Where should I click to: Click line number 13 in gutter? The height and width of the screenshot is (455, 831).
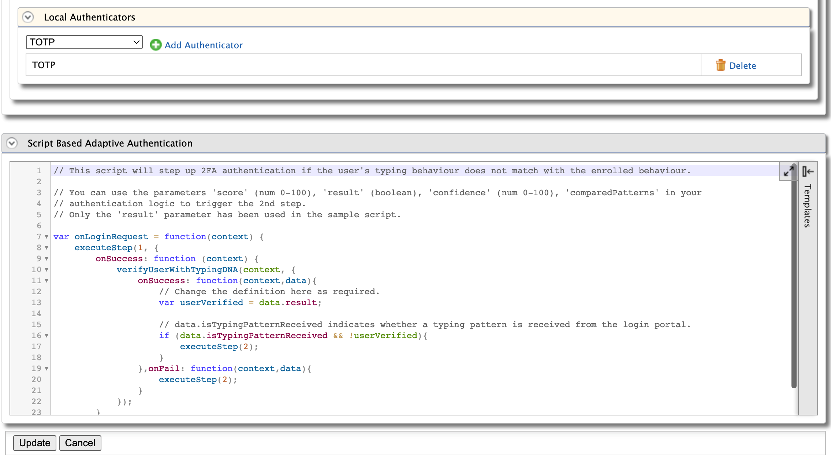36,303
